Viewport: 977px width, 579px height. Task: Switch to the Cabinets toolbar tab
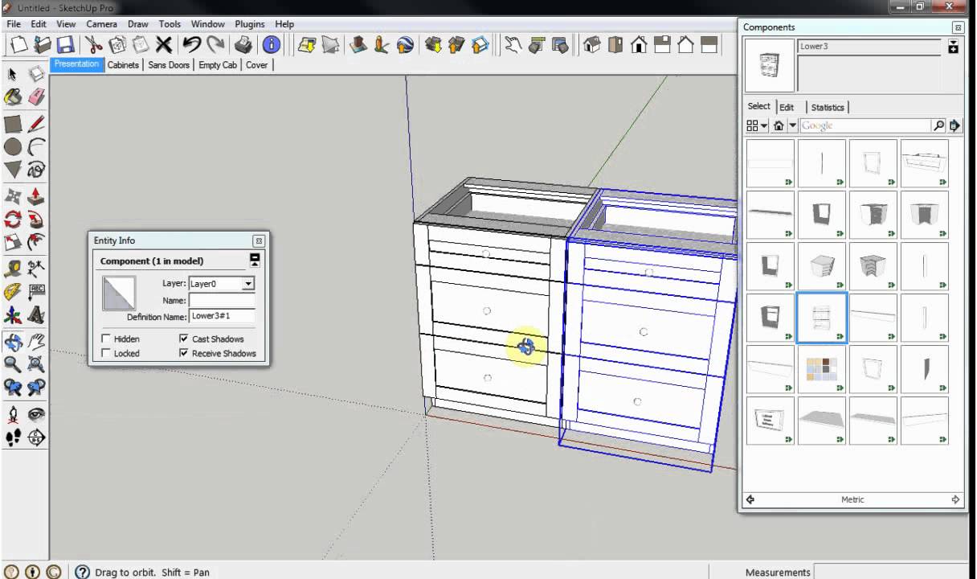pyautogui.click(x=123, y=65)
